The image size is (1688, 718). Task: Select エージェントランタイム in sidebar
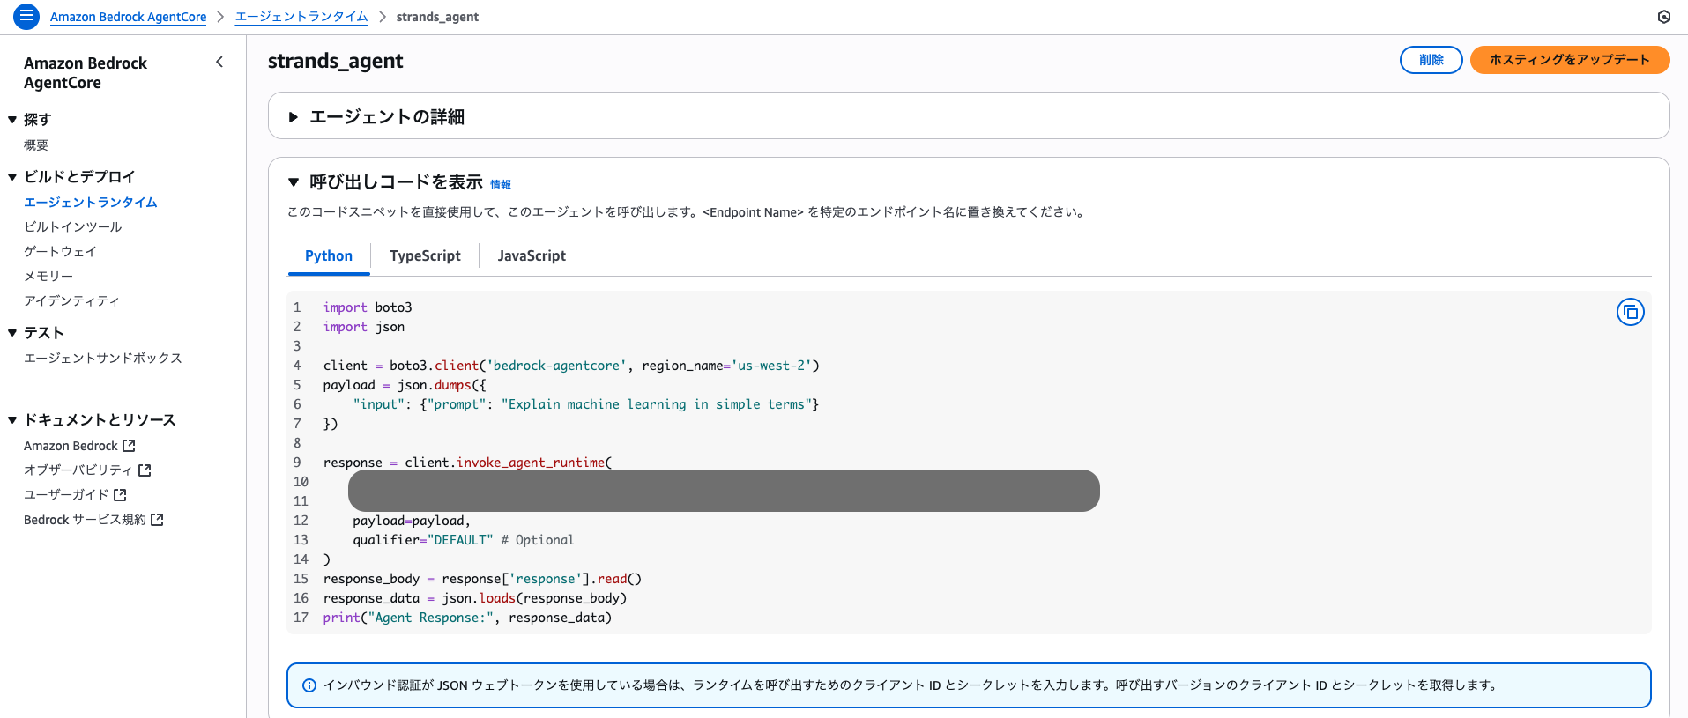click(91, 203)
